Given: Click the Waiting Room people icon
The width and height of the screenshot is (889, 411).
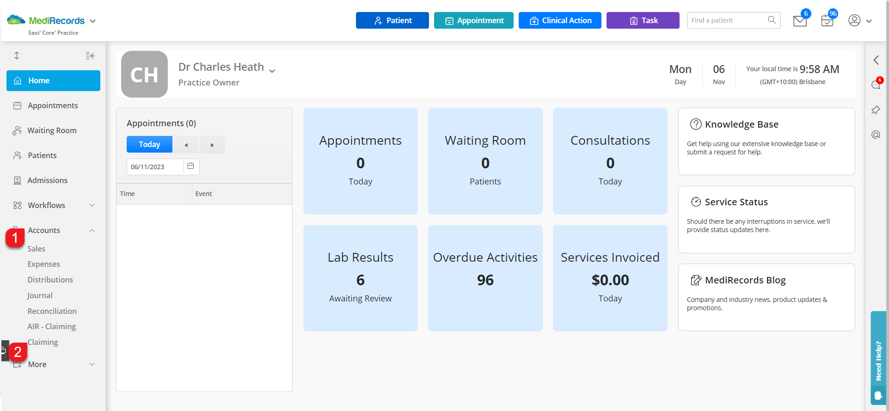Looking at the screenshot, I should point(17,130).
